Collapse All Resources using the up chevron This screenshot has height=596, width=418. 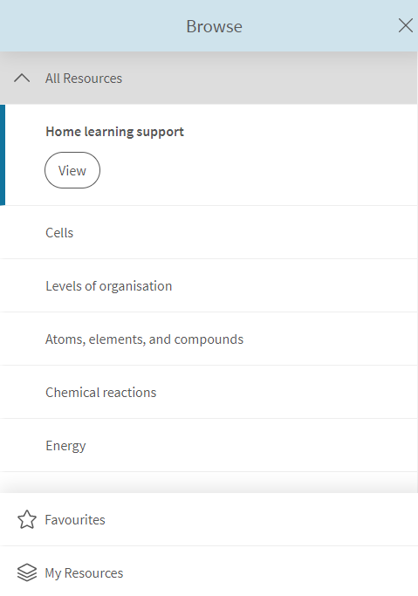[x=22, y=78]
